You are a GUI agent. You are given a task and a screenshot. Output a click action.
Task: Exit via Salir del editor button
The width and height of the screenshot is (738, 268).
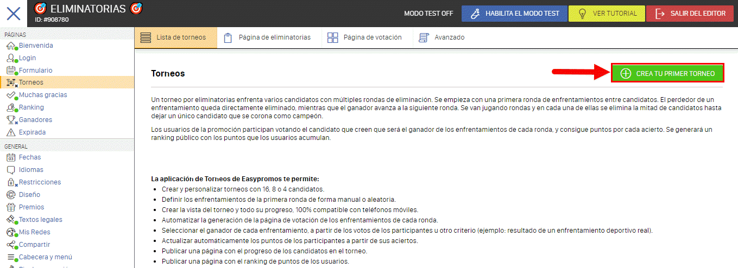tap(690, 14)
